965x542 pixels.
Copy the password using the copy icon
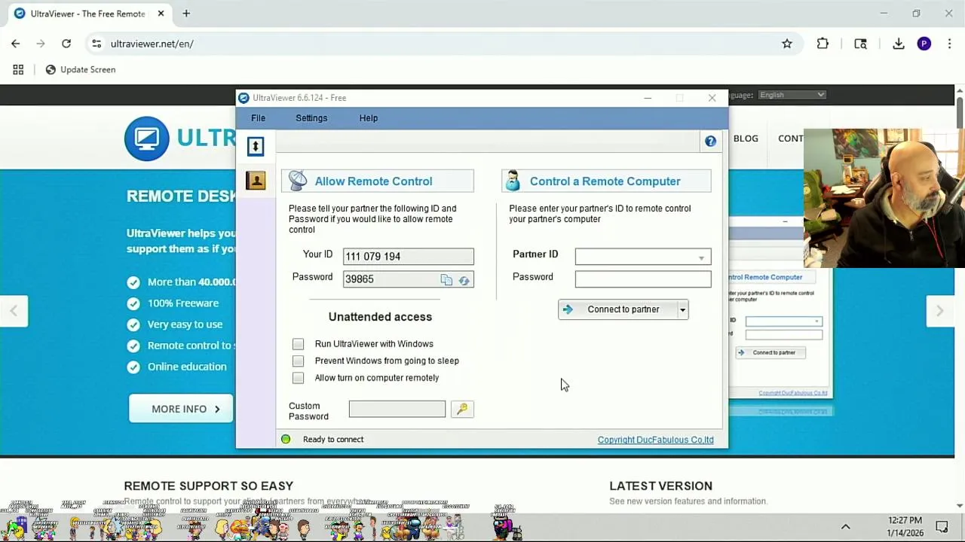[x=446, y=280]
